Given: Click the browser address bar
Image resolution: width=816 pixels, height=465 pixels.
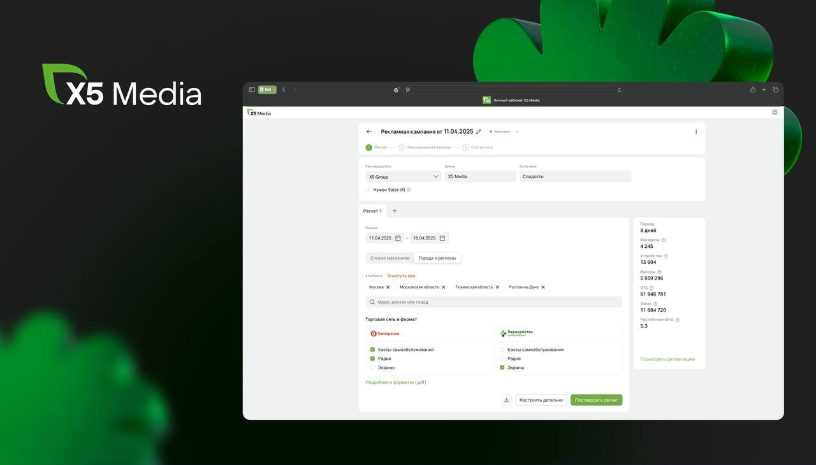Looking at the screenshot, I should [x=513, y=90].
